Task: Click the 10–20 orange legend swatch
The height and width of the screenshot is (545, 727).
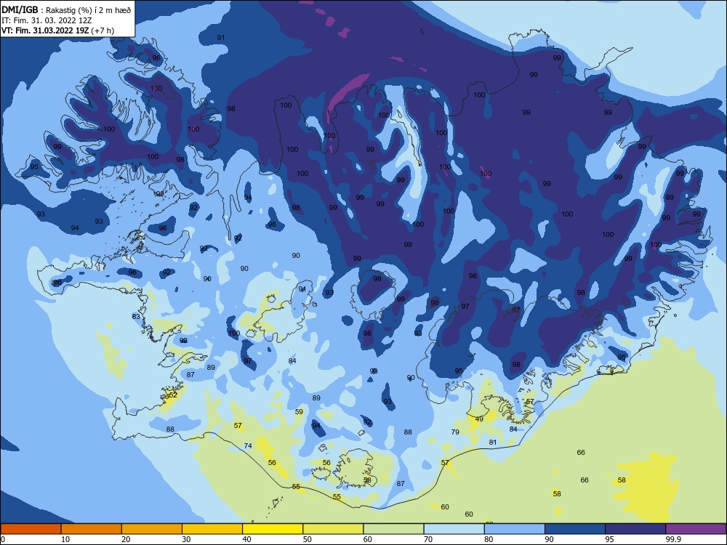Action: (92, 529)
